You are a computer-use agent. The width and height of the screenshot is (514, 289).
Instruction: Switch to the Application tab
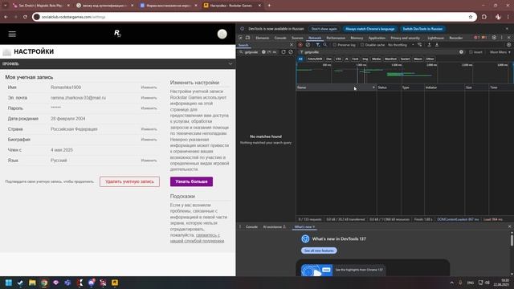pyautogui.click(x=377, y=38)
